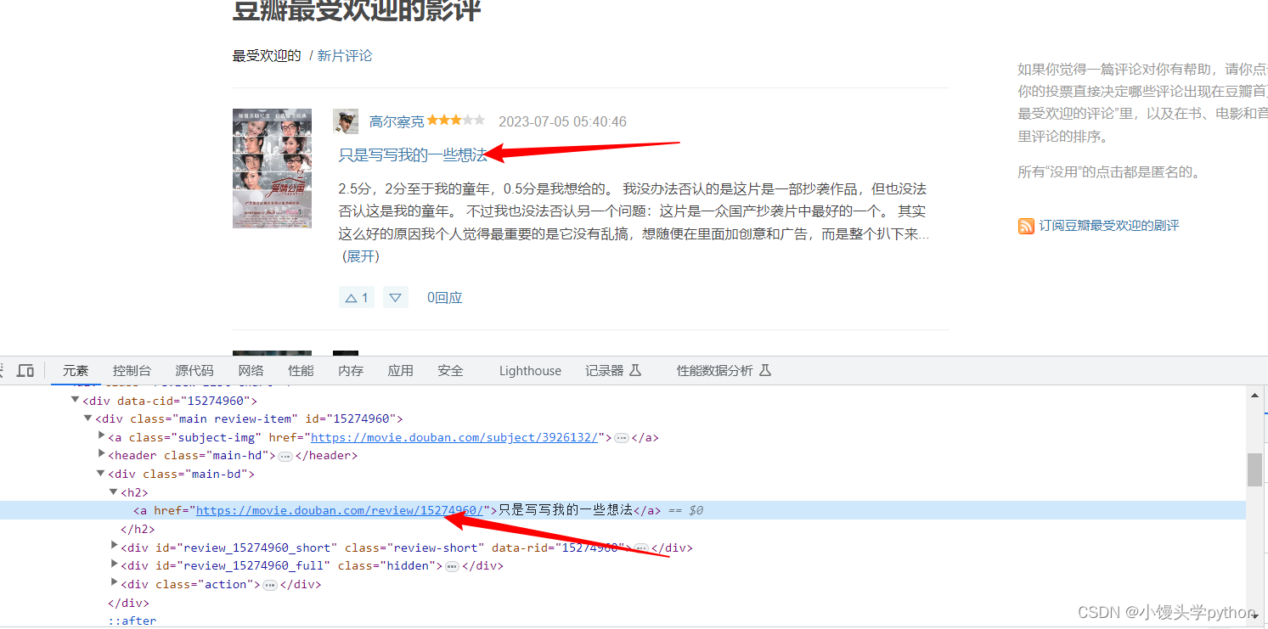The image size is (1268, 629).
Task: Open the 0回应 responses link
Action: (x=444, y=297)
